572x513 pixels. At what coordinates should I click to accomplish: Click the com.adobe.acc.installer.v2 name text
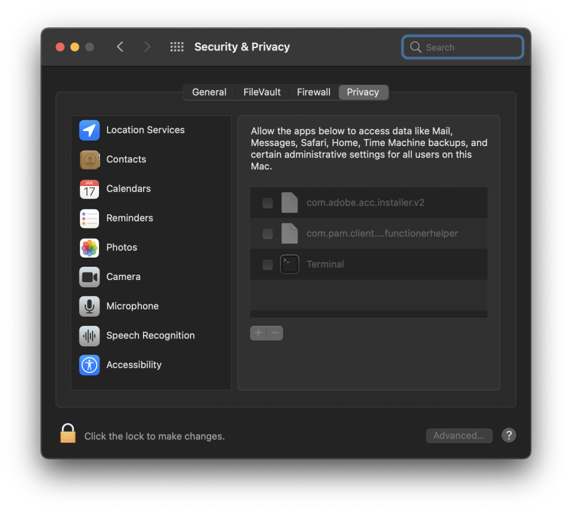point(365,203)
